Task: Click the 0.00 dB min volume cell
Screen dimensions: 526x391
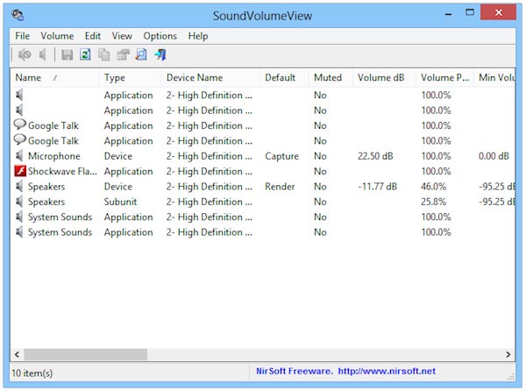Action: [494, 156]
